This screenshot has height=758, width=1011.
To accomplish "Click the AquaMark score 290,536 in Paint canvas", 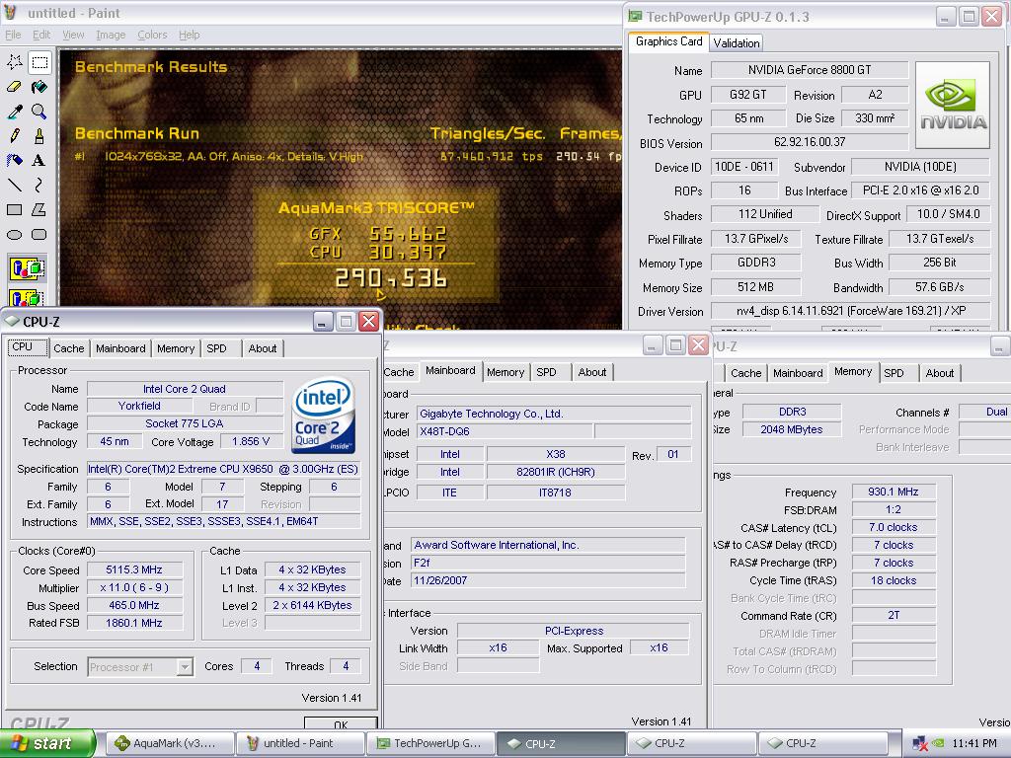I will [391, 278].
